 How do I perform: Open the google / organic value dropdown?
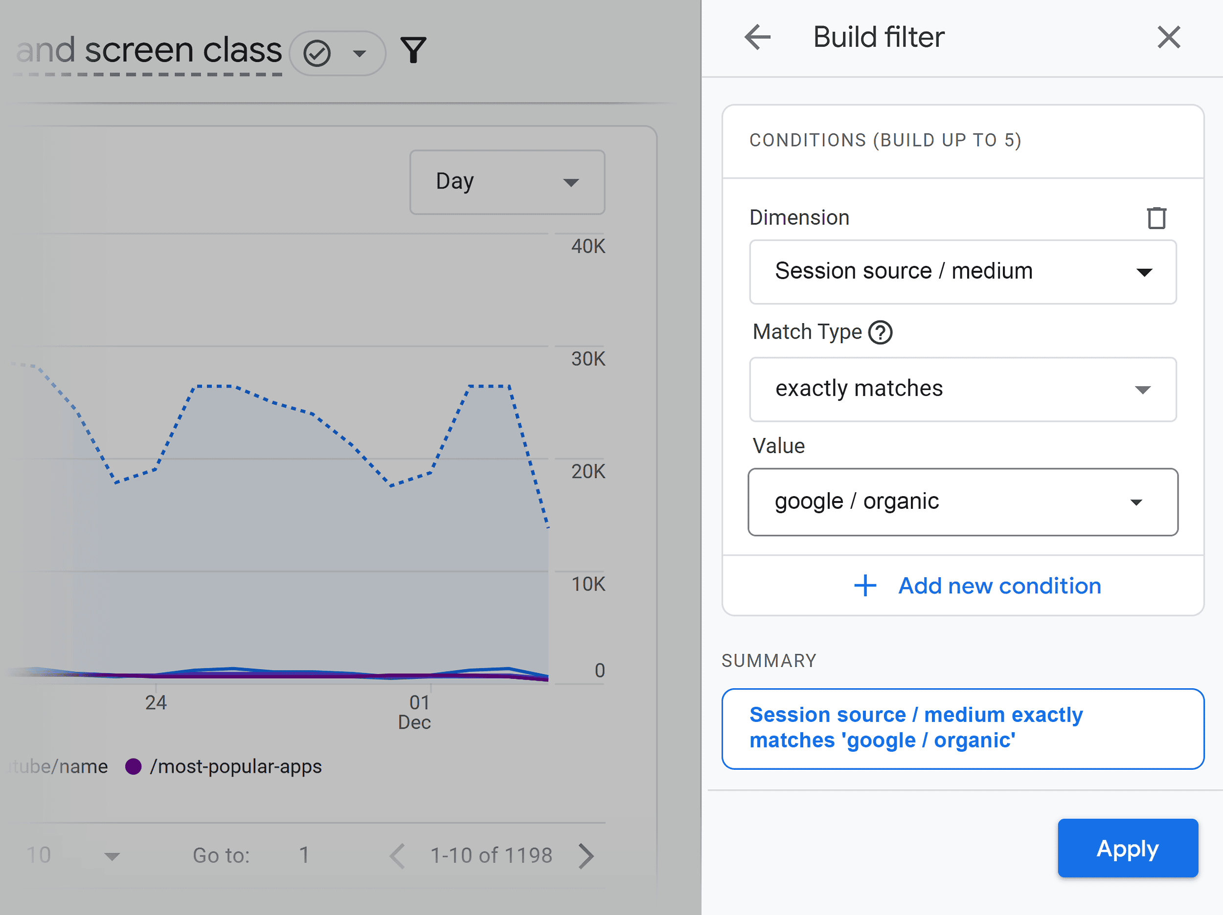point(962,501)
